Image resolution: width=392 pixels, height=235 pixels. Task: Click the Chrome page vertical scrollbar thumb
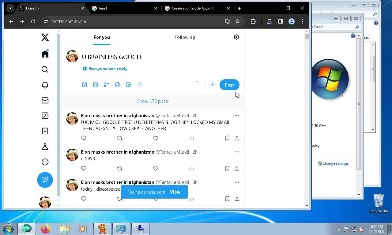pyautogui.click(x=307, y=36)
